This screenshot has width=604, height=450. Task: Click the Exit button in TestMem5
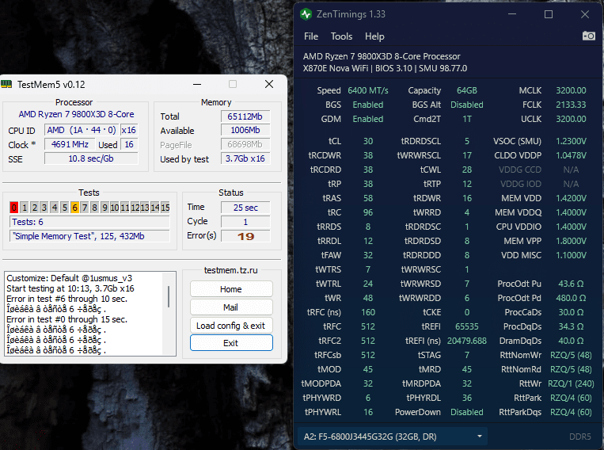[231, 343]
